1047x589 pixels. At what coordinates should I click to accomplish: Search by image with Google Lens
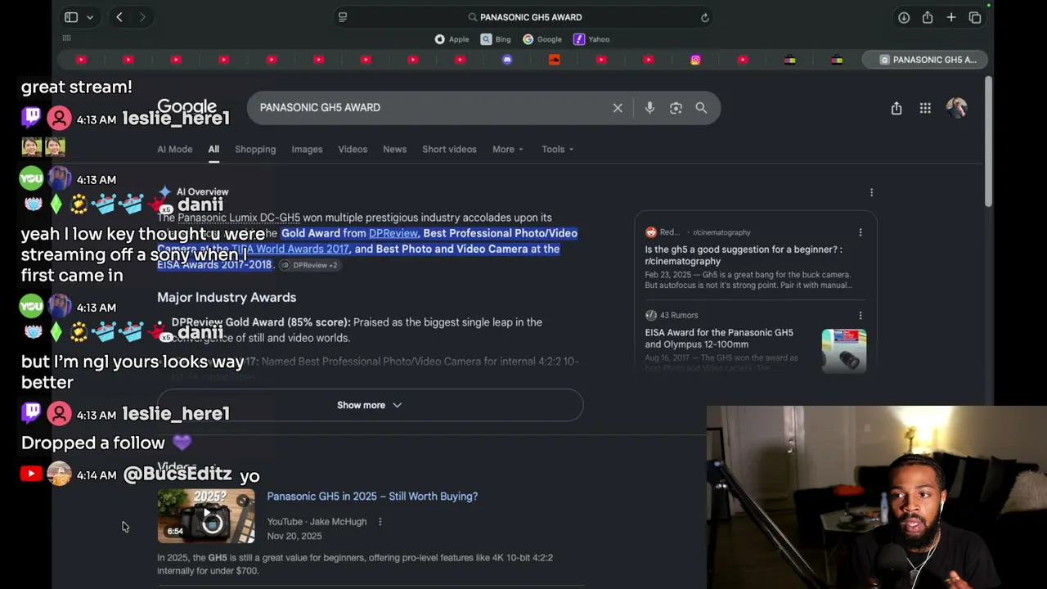[676, 108]
